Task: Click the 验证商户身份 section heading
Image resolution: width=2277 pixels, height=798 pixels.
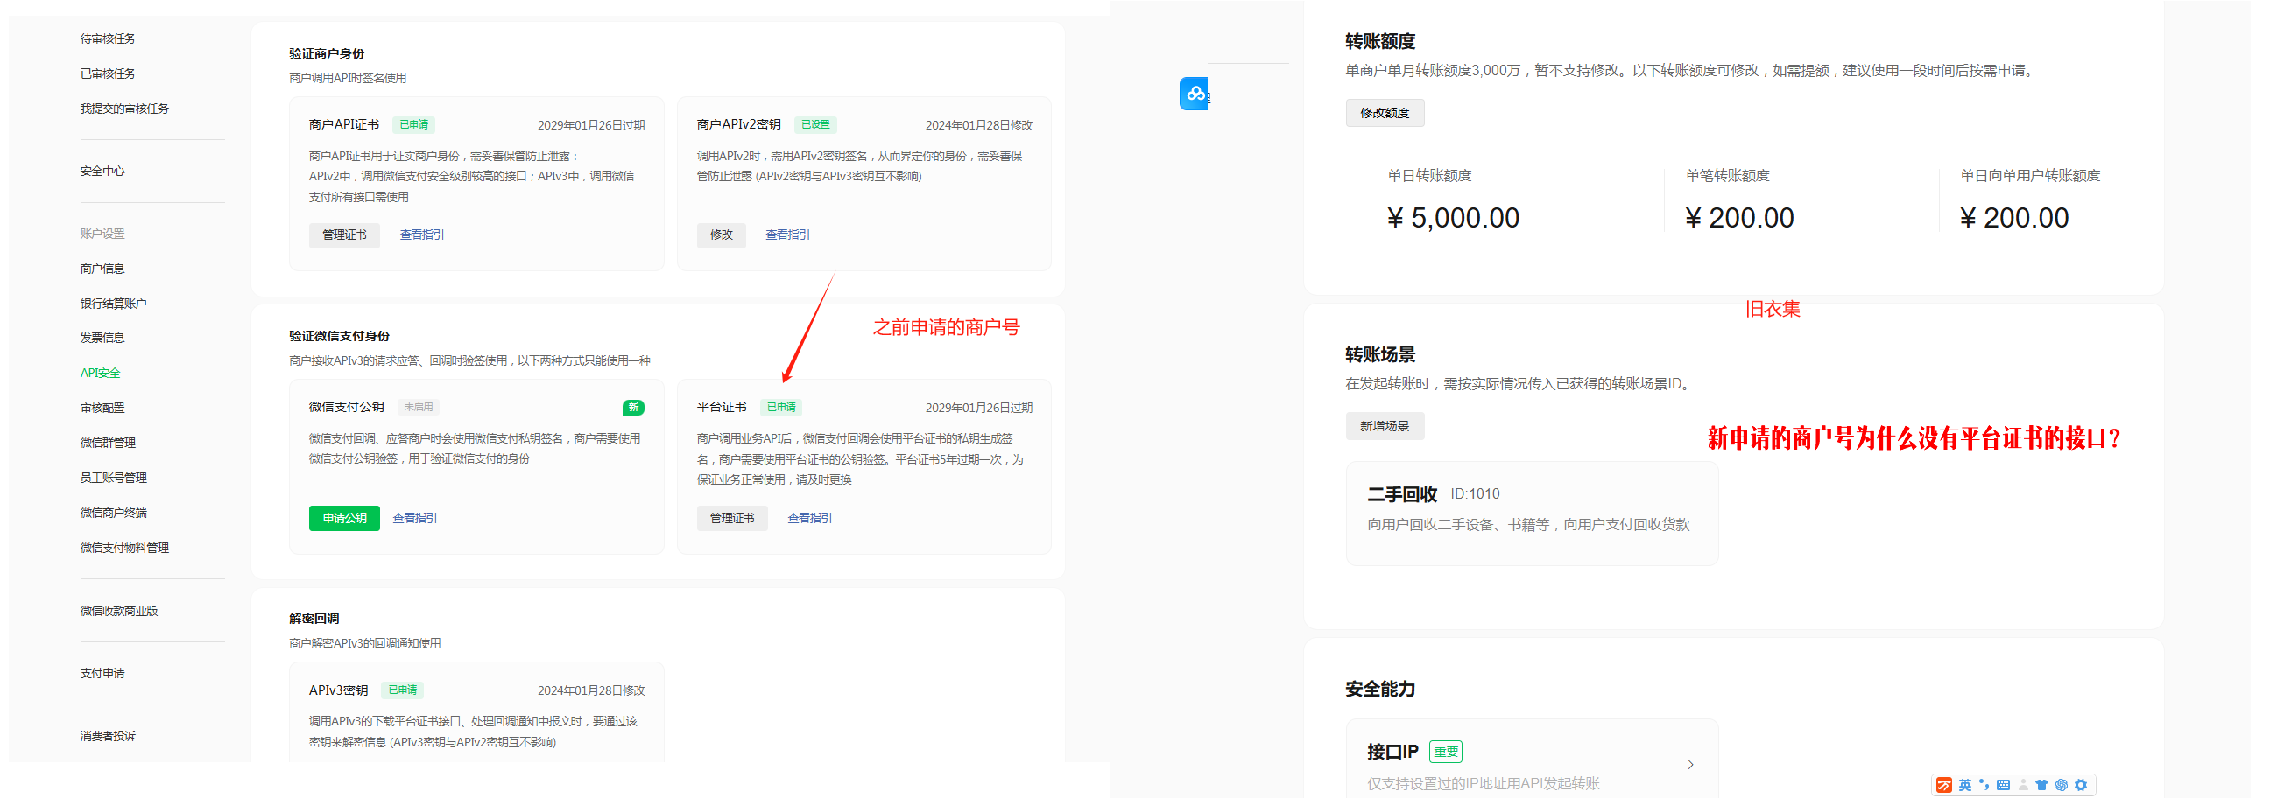Action: click(327, 54)
